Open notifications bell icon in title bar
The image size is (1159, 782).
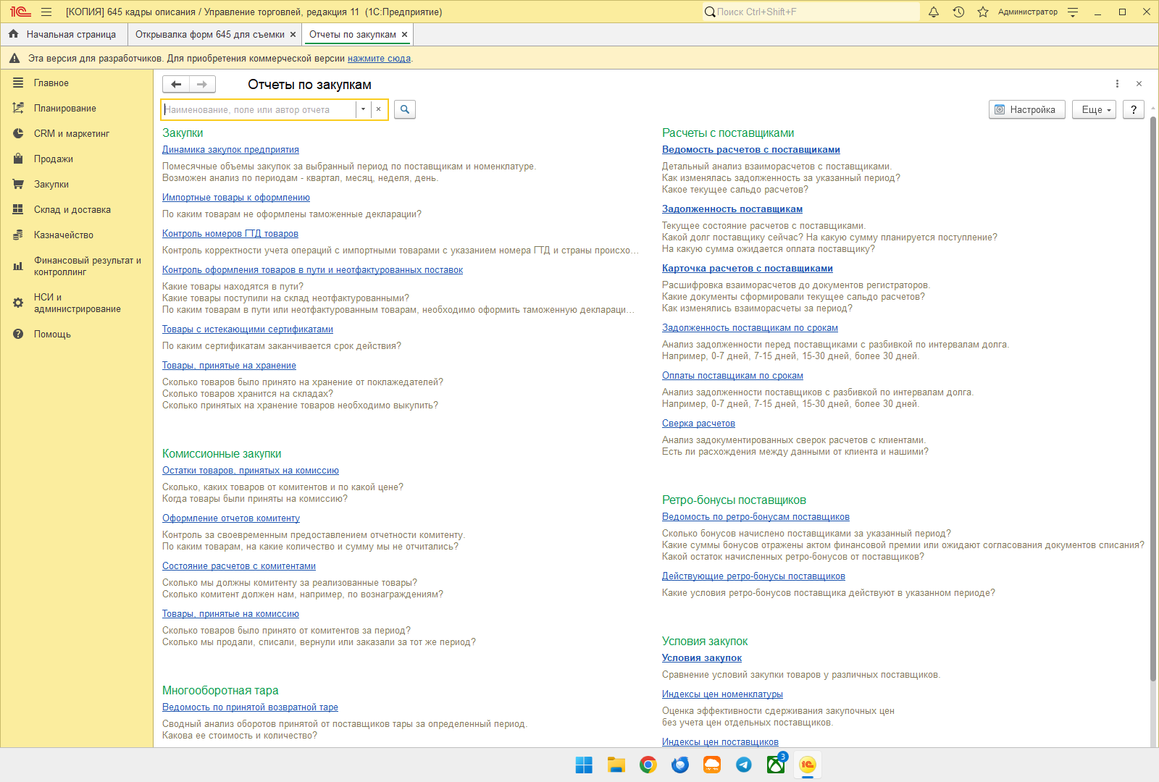point(934,12)
